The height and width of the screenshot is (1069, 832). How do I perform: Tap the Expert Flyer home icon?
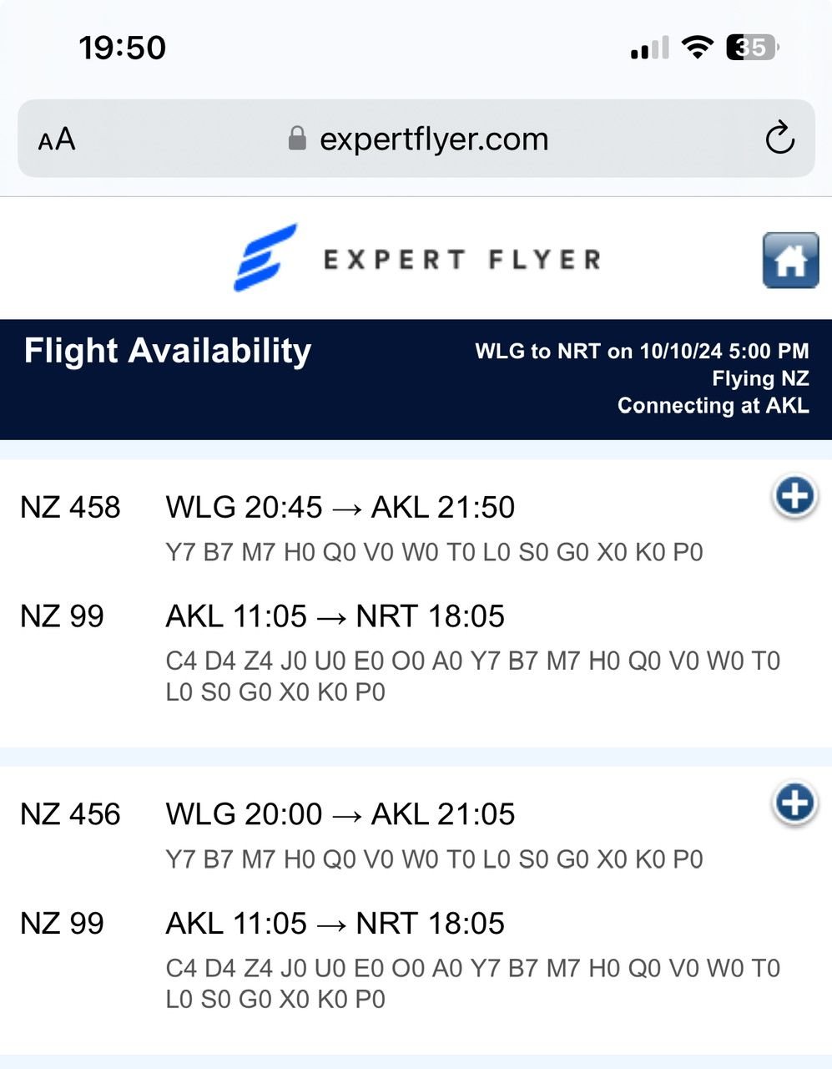tap(789, 261)
